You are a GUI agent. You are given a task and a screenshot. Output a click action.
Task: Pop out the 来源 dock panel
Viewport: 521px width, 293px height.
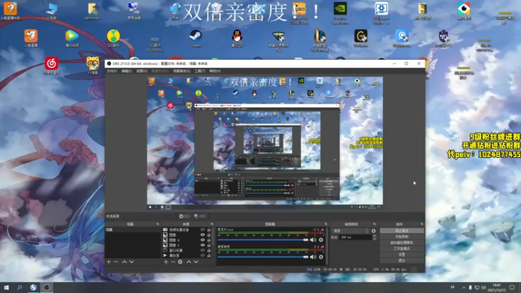tap(212, 224)
